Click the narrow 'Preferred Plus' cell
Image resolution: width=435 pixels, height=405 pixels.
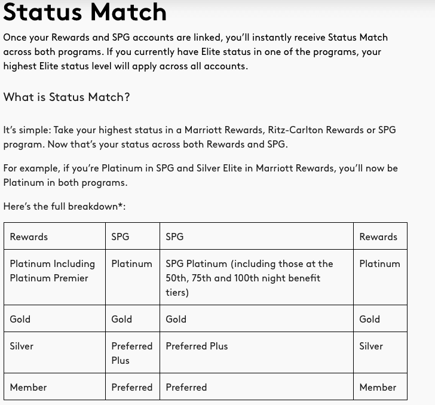coord(133,352)
